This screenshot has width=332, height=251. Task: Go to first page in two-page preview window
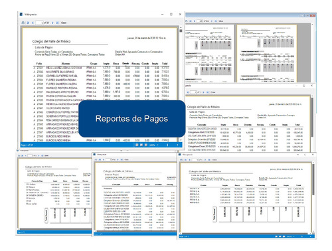click(191, 21)
